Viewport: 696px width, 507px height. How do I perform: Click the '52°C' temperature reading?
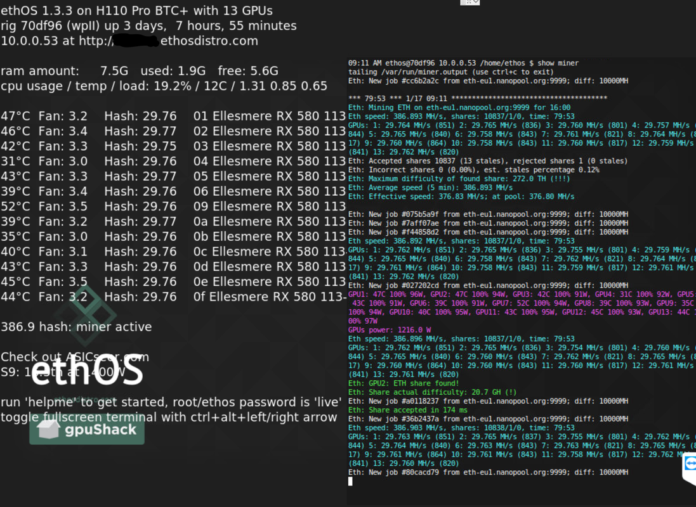tap(15, 207)
